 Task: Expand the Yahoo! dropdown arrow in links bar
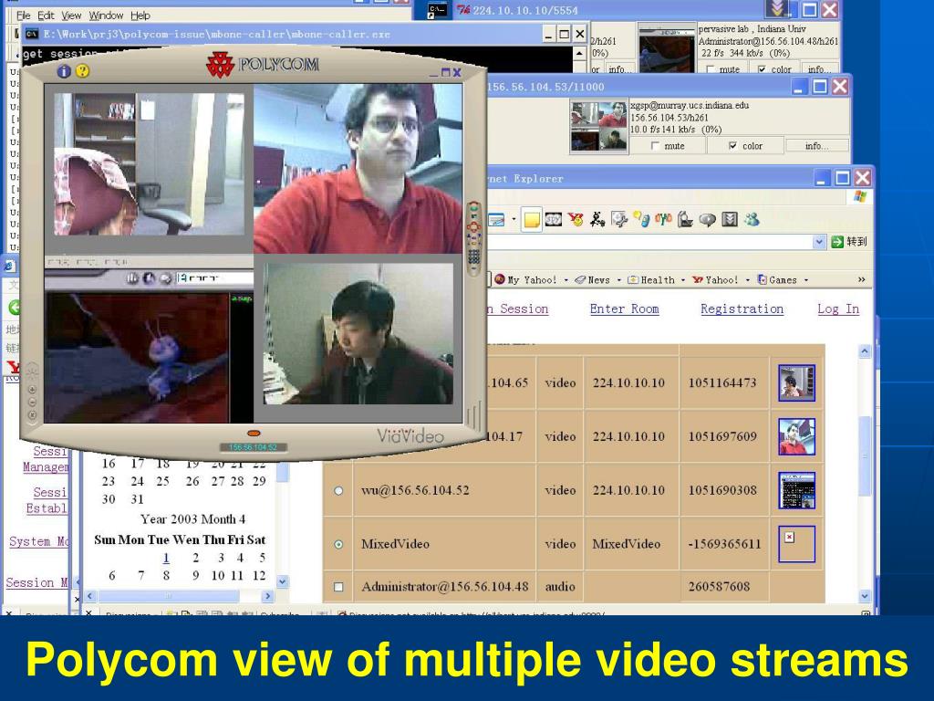[747, 280]
